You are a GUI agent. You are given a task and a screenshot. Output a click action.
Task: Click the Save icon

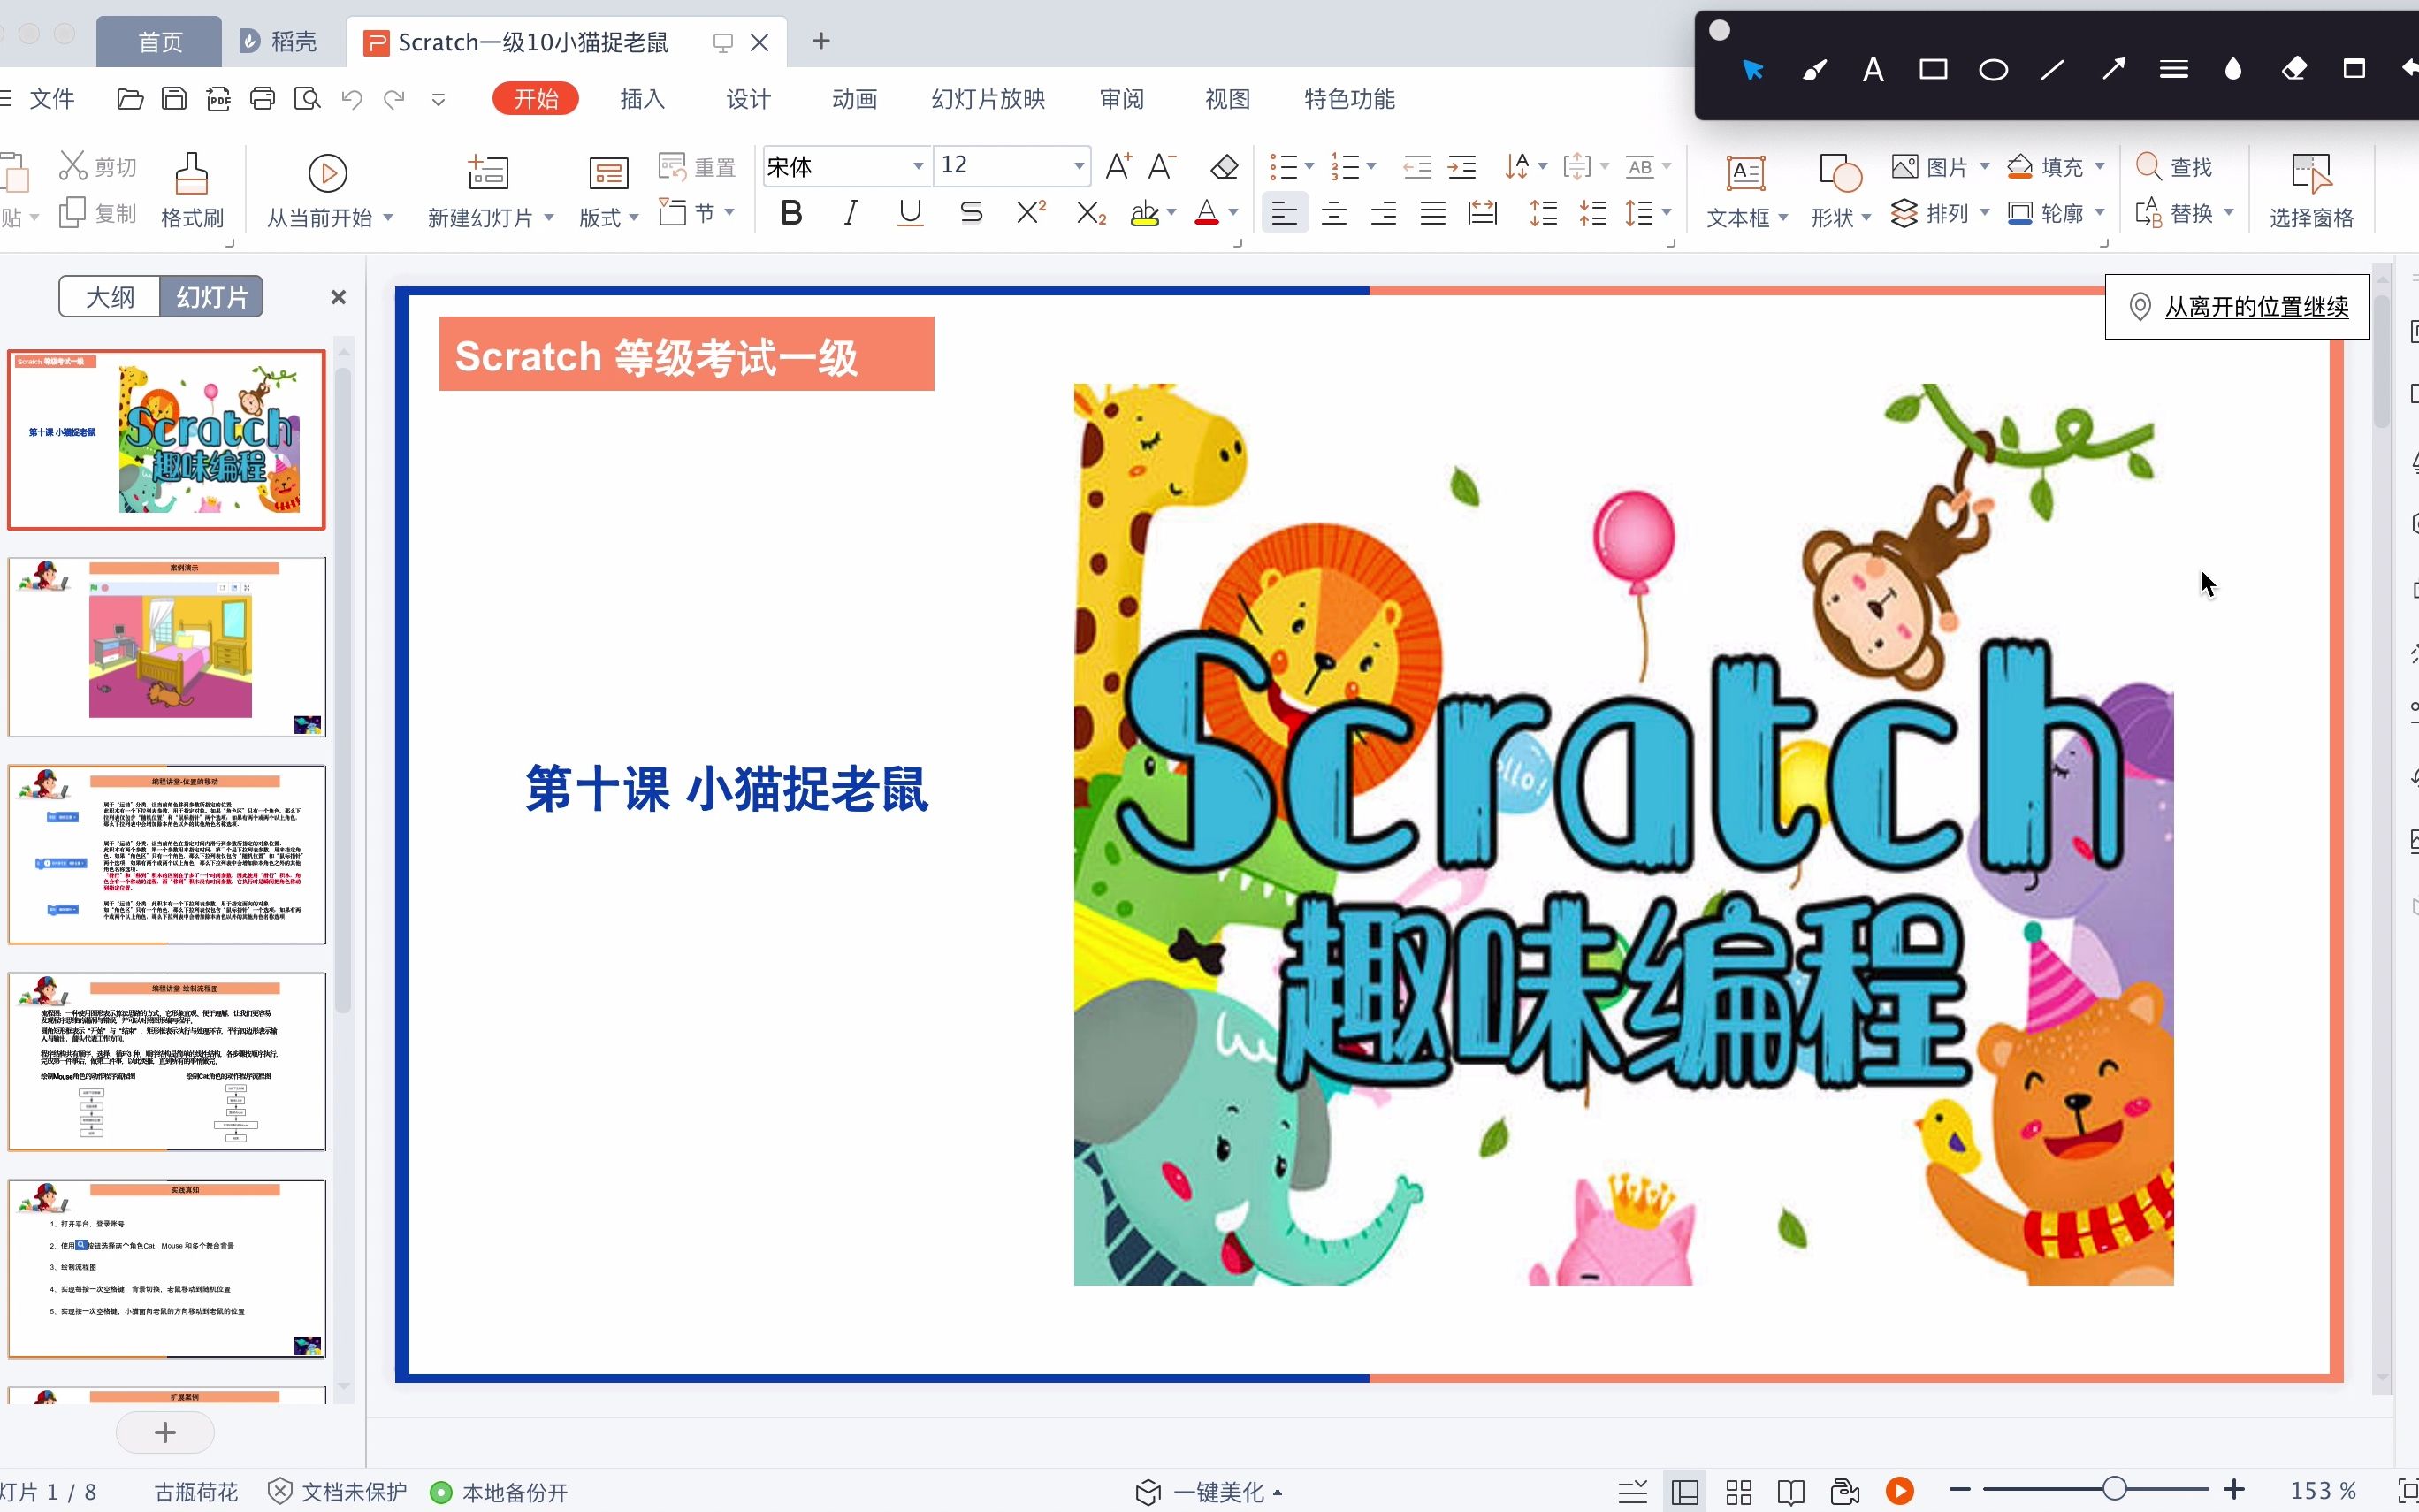pos(174,99)
